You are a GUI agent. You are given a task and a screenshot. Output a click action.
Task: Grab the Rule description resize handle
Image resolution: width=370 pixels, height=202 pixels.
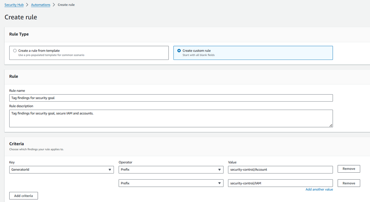(x=331, y=125)
